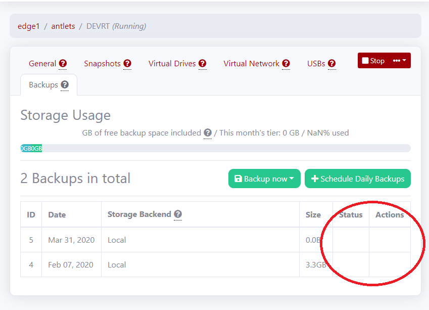429x310 pixels.
Task: Click the help icon next to General
Action: point(63,64)
